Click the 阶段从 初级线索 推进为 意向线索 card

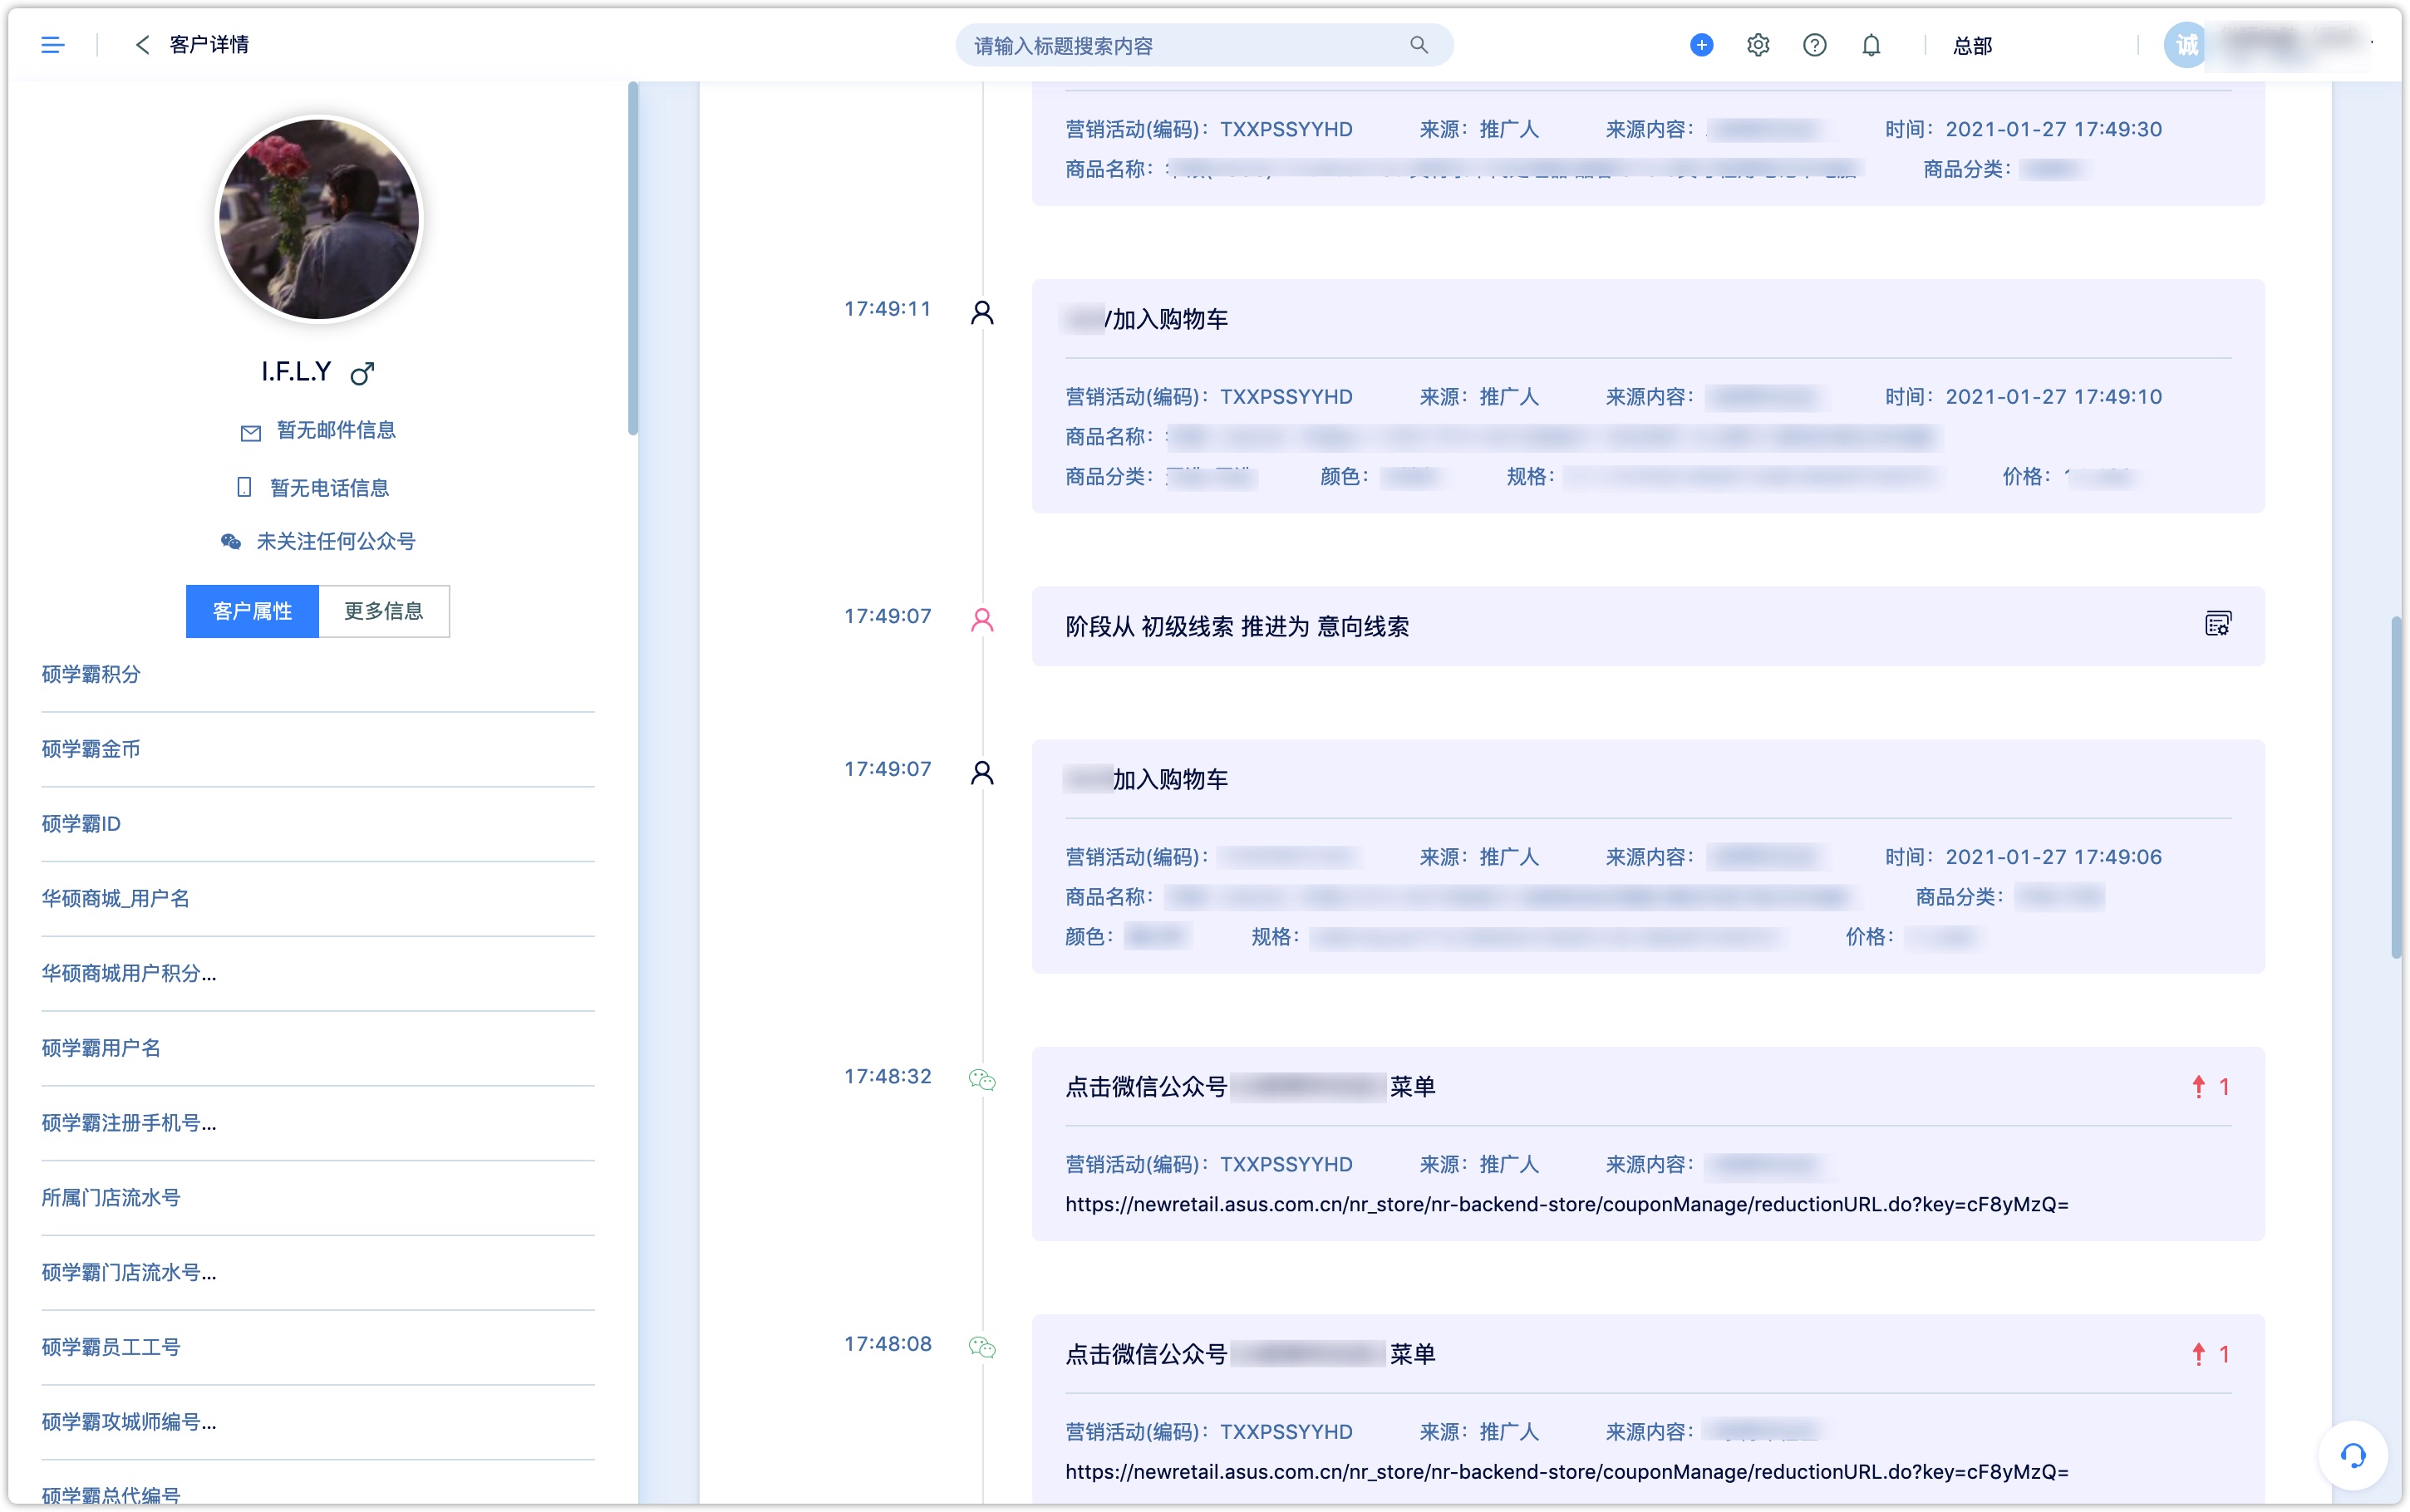(1647, 627)
